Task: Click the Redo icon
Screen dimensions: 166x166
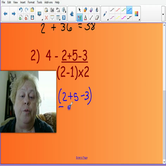Action: click(27, 10)
